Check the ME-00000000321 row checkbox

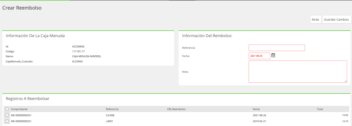(x=7, y=121)
